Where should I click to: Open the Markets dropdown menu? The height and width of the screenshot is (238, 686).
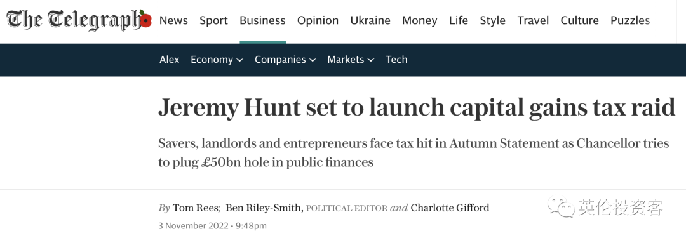coord(351,60)
